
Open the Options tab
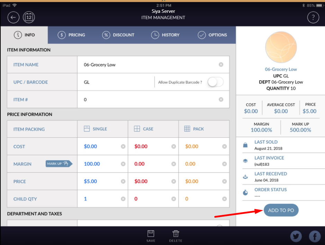click(212, 35)
